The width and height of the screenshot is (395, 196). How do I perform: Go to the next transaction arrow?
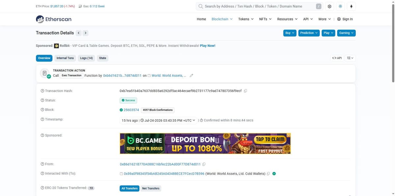[85, 33]
